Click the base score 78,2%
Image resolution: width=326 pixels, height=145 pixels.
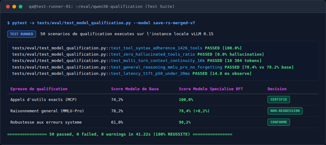pyautogui.click(x=117, y=111)
